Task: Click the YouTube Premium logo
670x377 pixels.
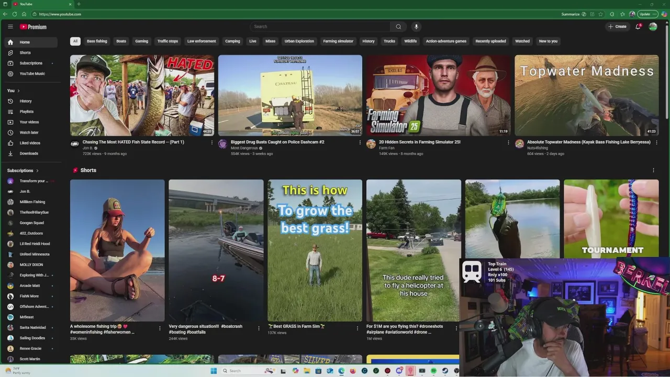Action: (33, 27)
